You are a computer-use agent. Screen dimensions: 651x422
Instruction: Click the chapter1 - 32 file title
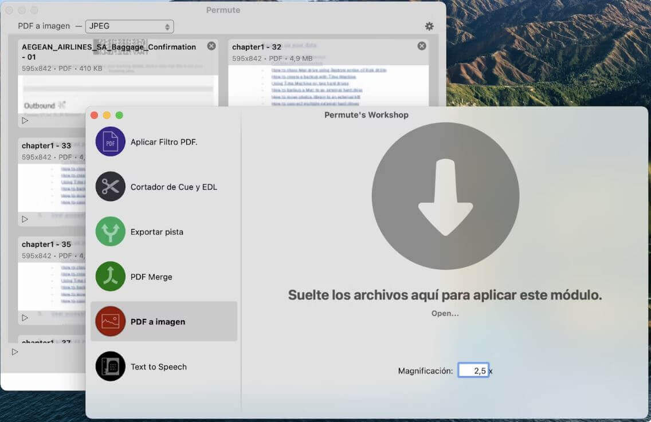tap(257, 47)
